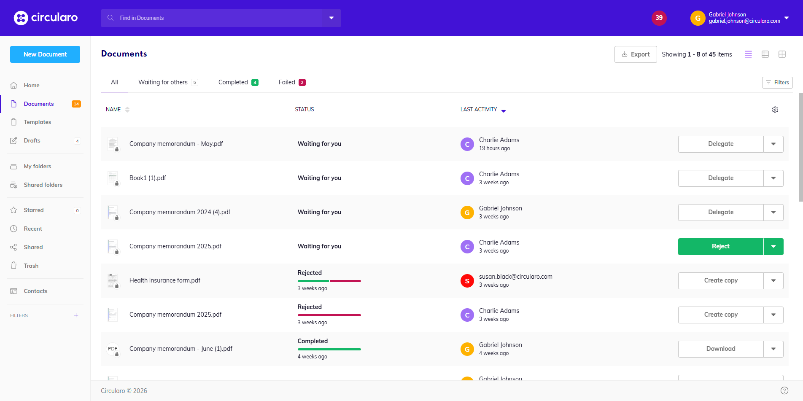Click the Circularo logo
803x401 pixels.
(46, 18)
